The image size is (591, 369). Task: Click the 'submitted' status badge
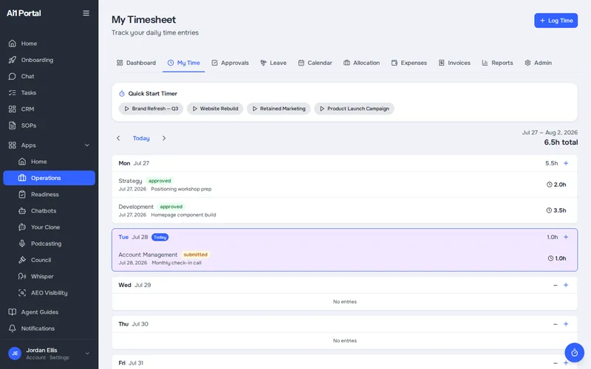click(195, 255)
